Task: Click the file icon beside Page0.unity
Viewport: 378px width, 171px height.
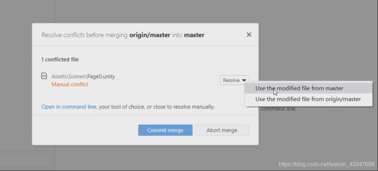Action: tap(44, 76)
